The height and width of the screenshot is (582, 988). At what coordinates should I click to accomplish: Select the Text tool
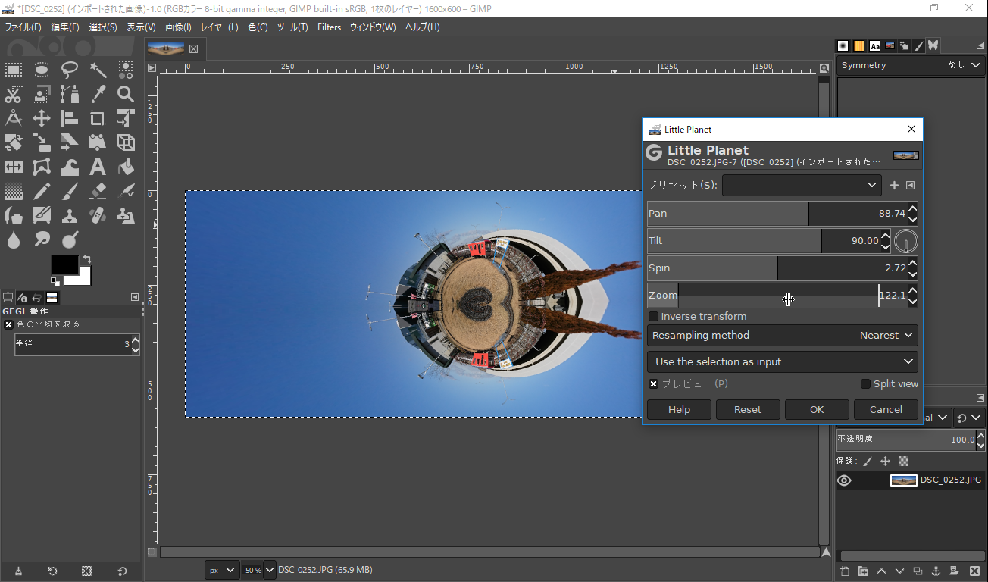coord(98,166)
